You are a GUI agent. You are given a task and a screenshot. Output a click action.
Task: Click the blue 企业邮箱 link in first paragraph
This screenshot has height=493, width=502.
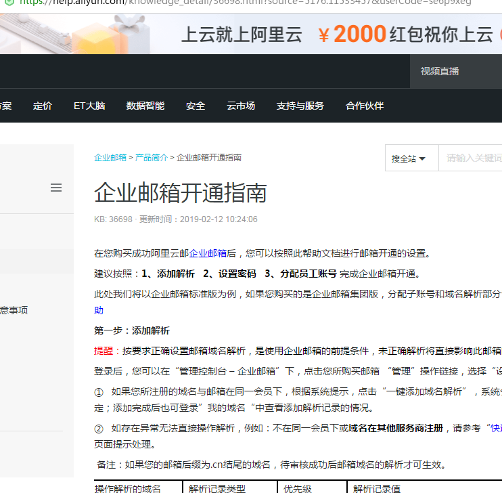208,253
